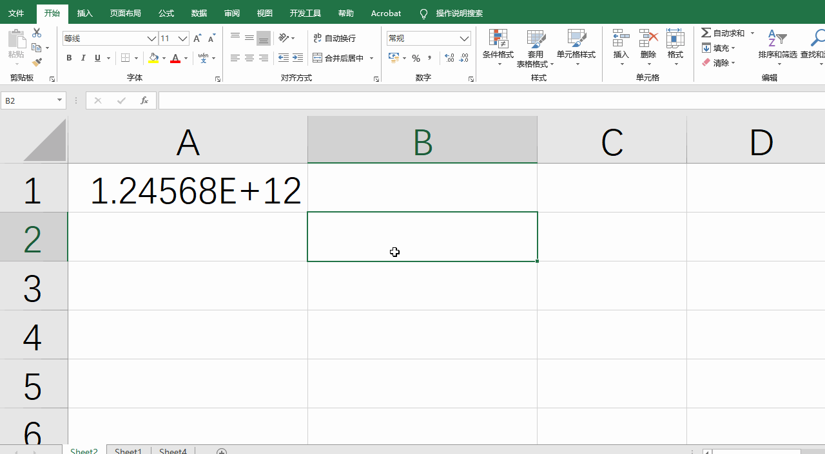The image size is (825, 454).
Task: Switch to 开发工具 ribbon tab
Action: click(x=306, y=13)
